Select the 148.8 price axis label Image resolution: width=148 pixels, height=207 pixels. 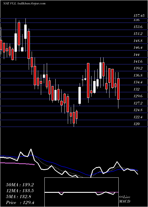138,41
